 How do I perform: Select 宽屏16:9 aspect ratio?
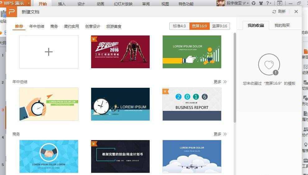[199, 26]
